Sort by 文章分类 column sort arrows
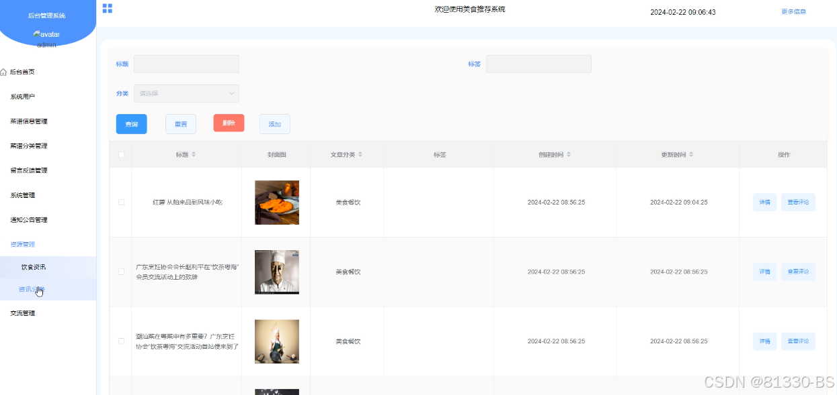 coord(360,154)
